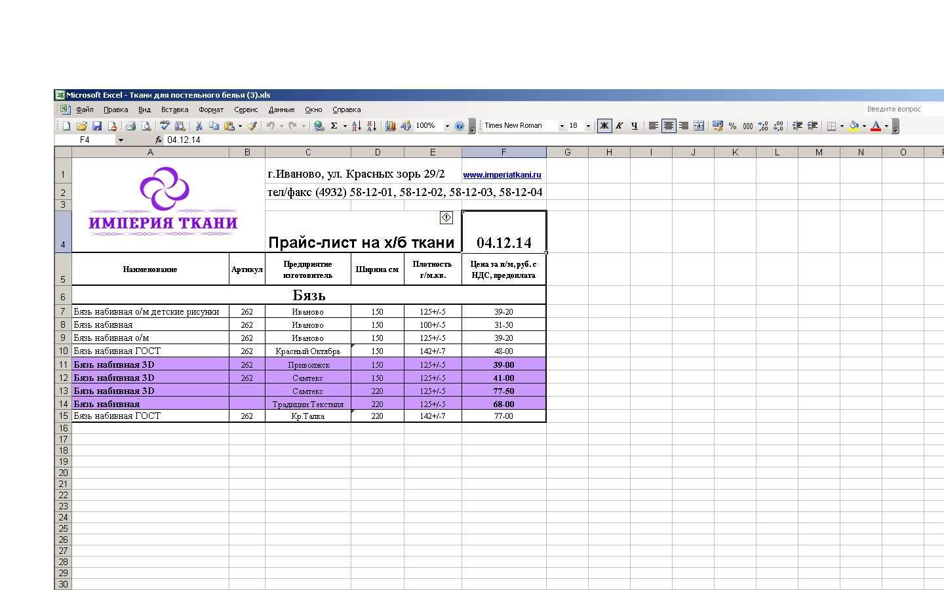Decrease cell indent
This screenshot has width=944, height=590.
[797, 126]
